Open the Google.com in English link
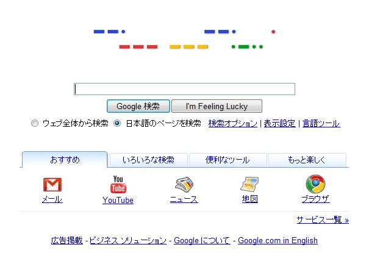Screen dimensions: 369x253 [278, 240]
